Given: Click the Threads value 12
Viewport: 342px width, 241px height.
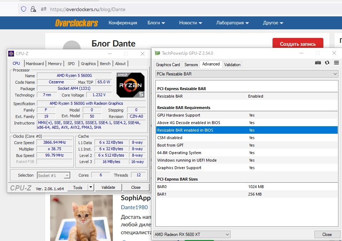Looking at the screenshot, I should tap(139, 175).
